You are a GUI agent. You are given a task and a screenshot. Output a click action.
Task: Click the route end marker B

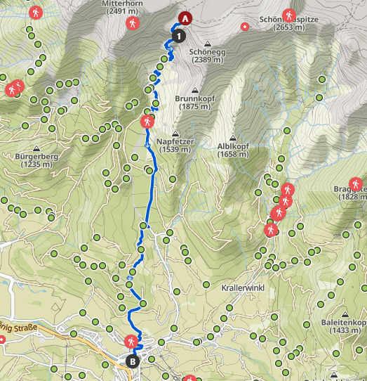click(x=133, y=361)
